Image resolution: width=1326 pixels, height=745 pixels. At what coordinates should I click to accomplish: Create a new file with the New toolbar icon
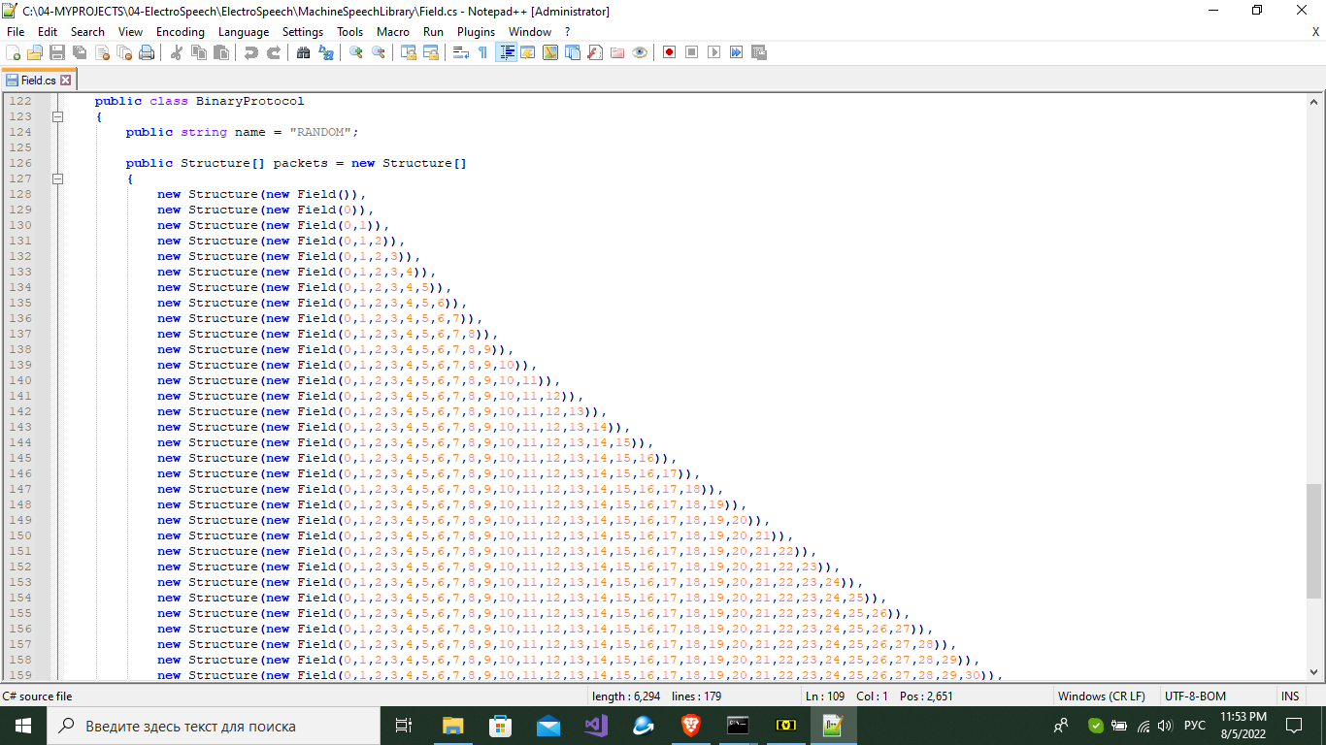coord(13,52)
